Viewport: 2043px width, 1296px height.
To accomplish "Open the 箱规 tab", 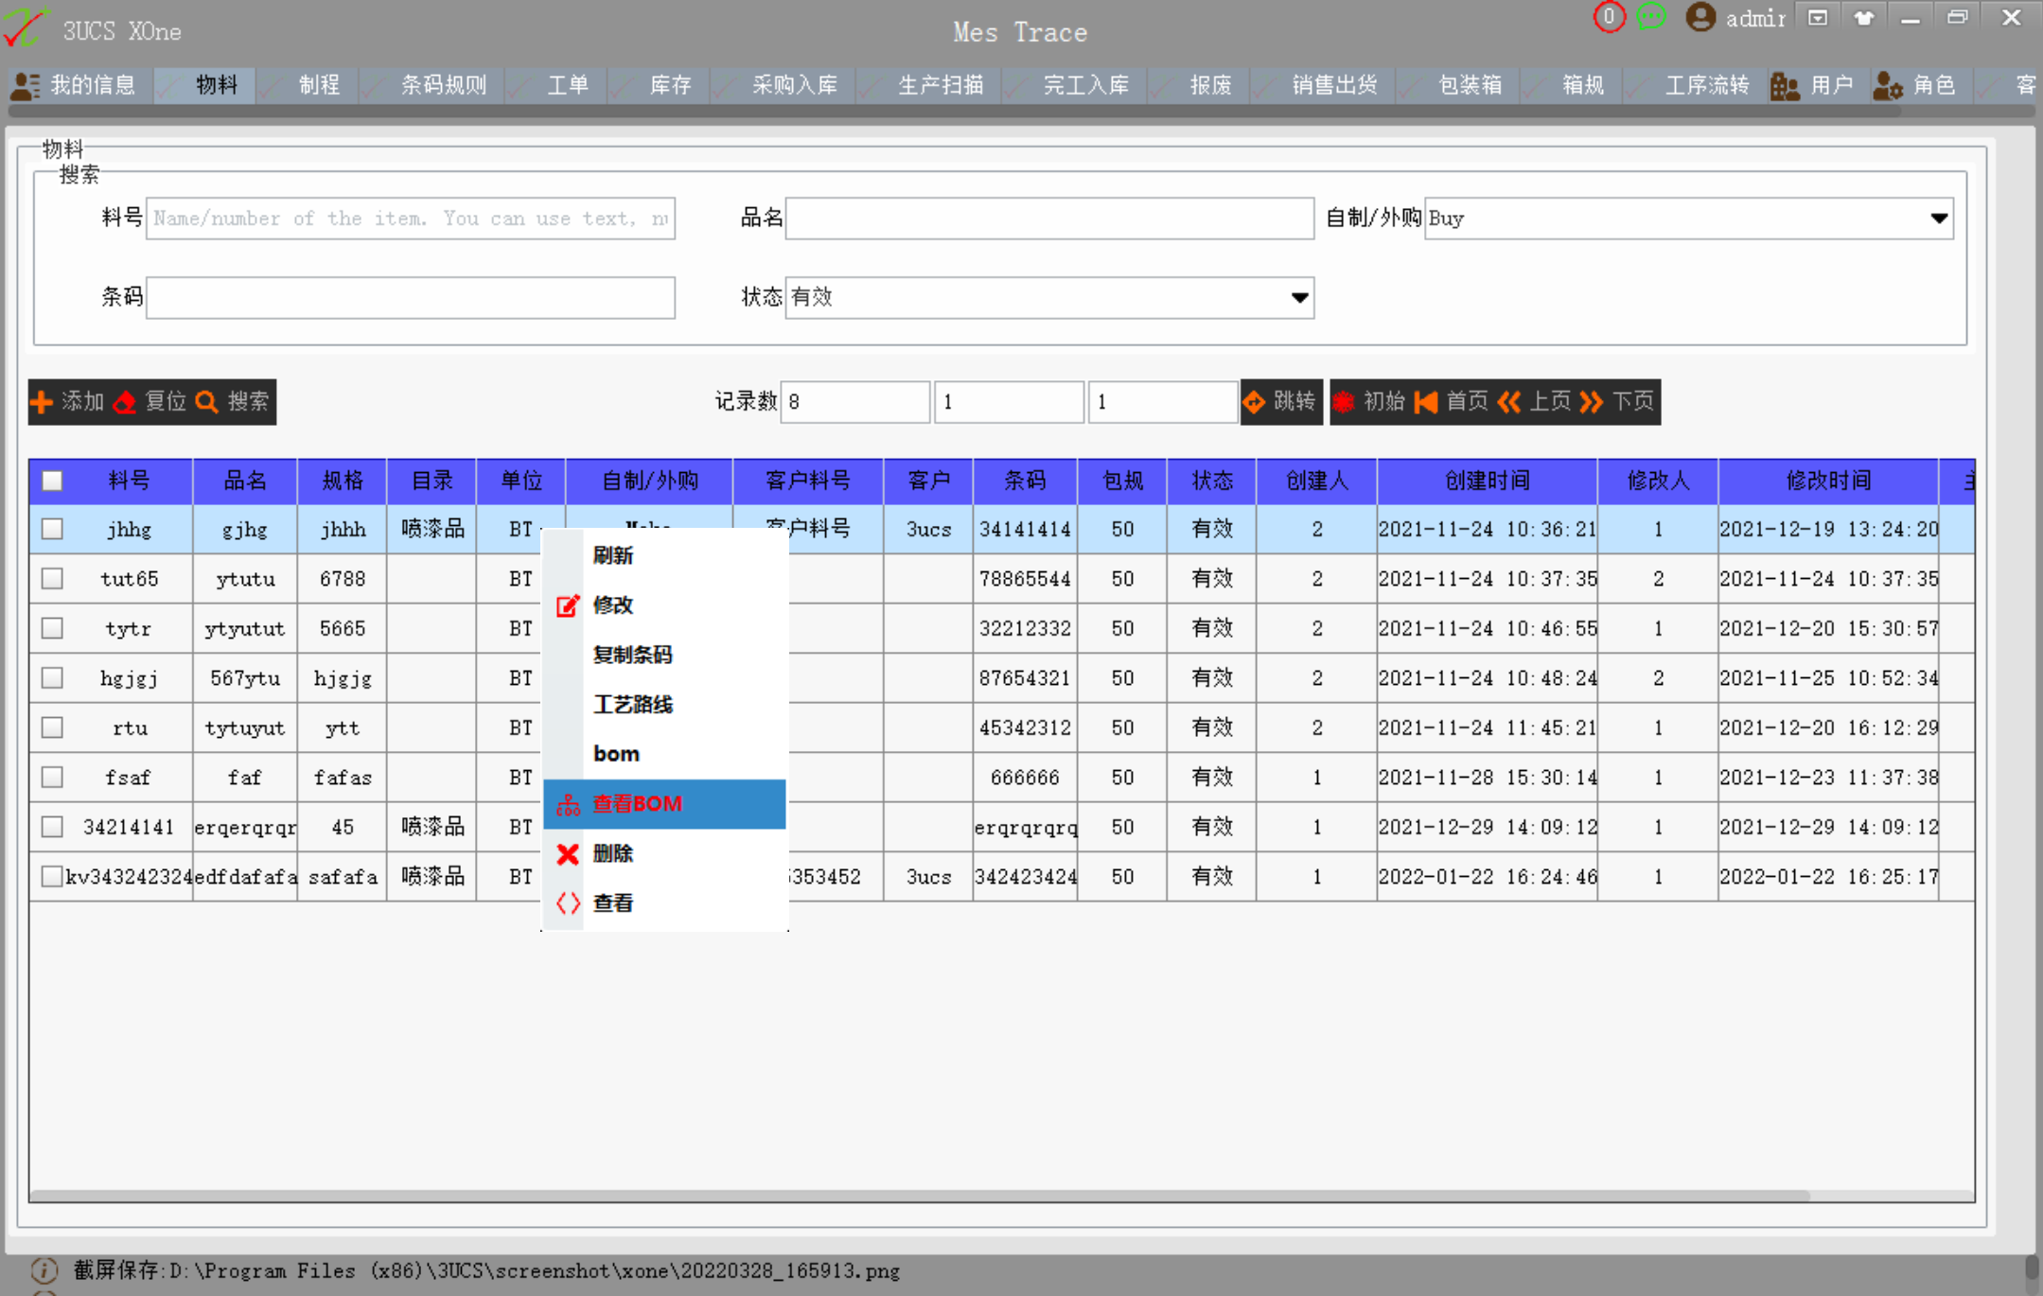I will pyautogui.click(x=1572, y=85).
